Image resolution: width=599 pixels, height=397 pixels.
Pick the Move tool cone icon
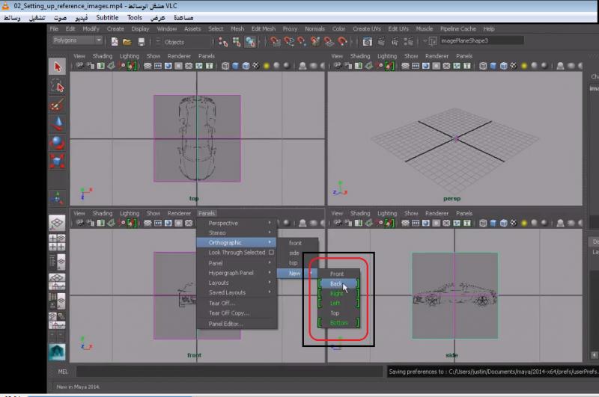[58, 123]
